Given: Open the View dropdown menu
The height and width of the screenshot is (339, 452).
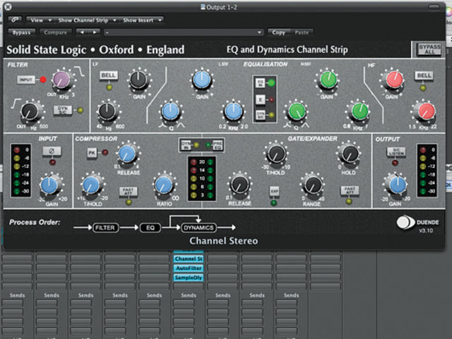Looking at the screenshot, I should tap(40, 20).
